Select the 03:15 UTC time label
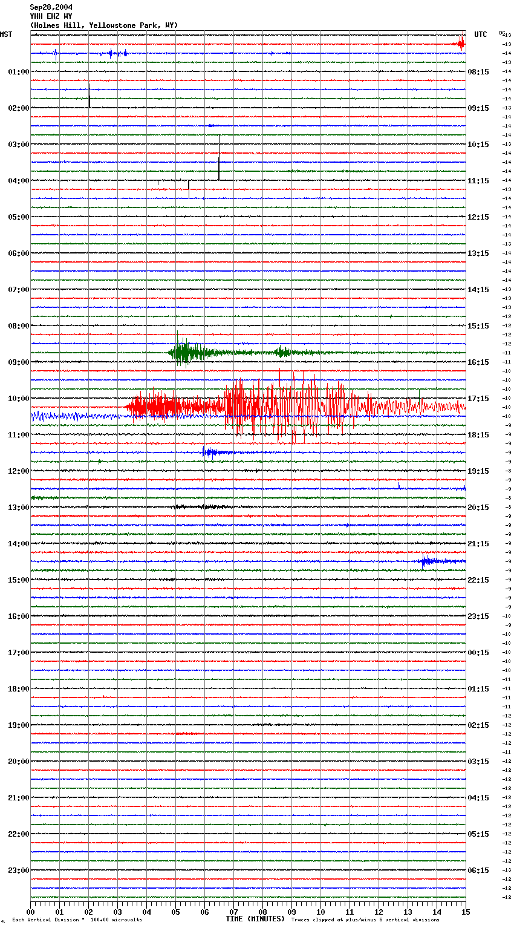 click(x=478, y=762)
